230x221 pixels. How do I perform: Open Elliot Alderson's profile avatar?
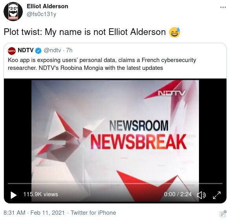coord(13,11)
